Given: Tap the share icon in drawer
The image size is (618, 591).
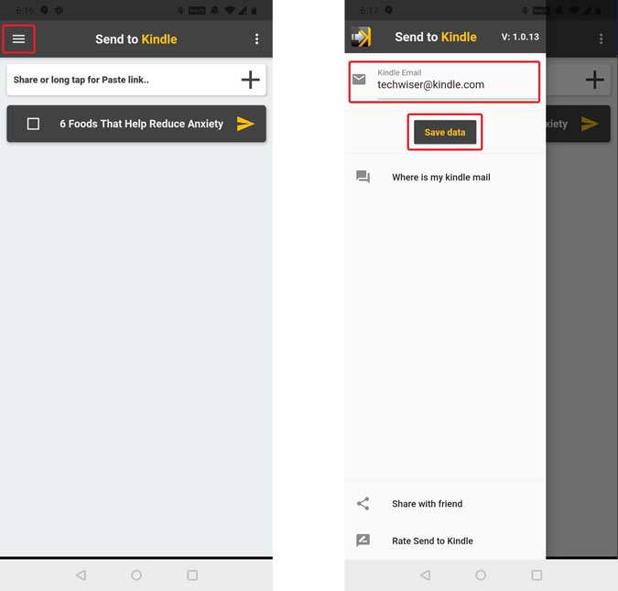Looking at the screenshot, I should [363, 504].
